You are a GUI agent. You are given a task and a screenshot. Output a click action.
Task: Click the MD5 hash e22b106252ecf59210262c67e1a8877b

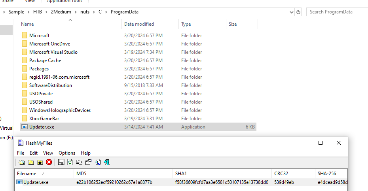114,182
